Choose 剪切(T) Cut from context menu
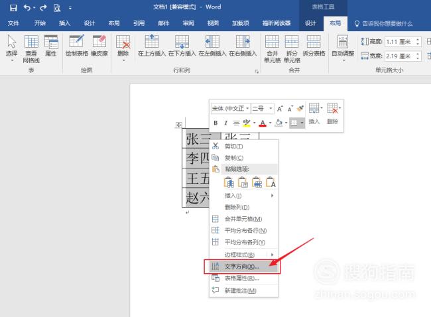The image size is (431, 317). coord(243,147)
